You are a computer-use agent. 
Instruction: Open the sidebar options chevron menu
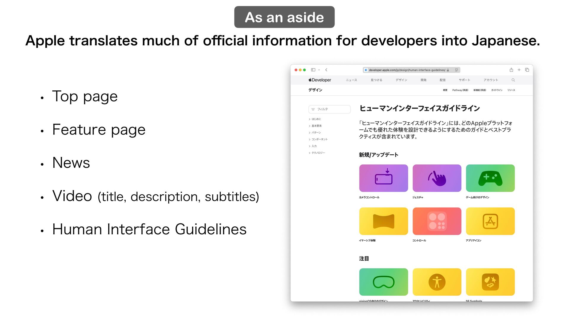[319, 70]
